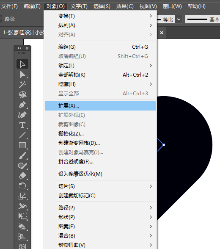Select the Lasso tool

pyautogui.click(x=22, y=95)
